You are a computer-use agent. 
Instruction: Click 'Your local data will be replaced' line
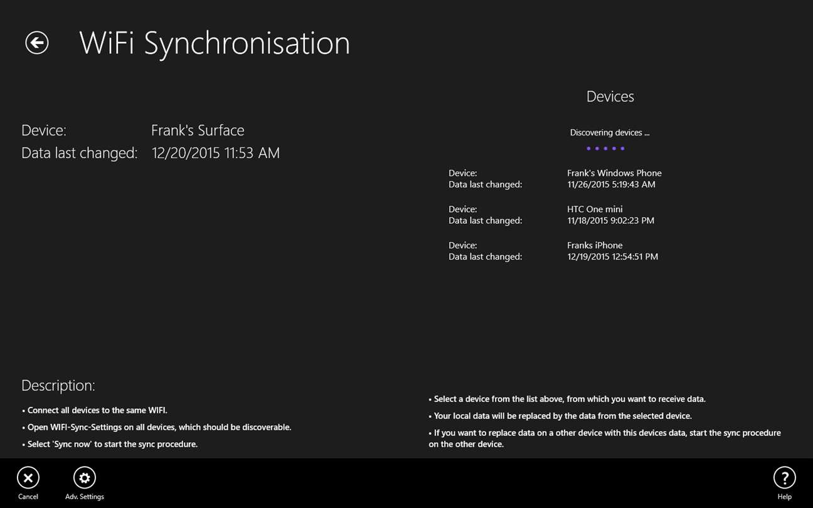pos(560,416)
